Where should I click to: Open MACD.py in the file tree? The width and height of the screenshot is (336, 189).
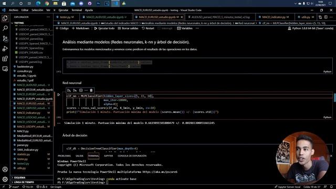23,131
